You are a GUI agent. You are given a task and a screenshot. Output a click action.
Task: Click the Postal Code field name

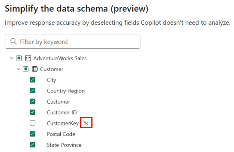(61, 134)
